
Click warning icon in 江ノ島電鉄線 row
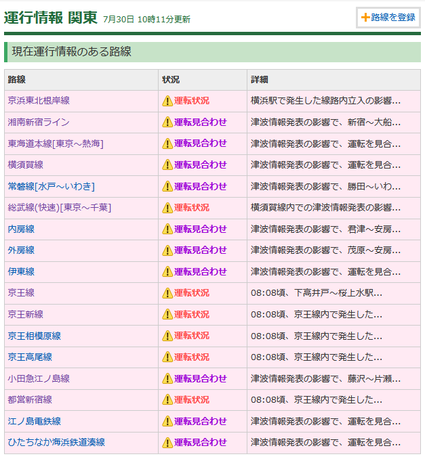(167, 421)
